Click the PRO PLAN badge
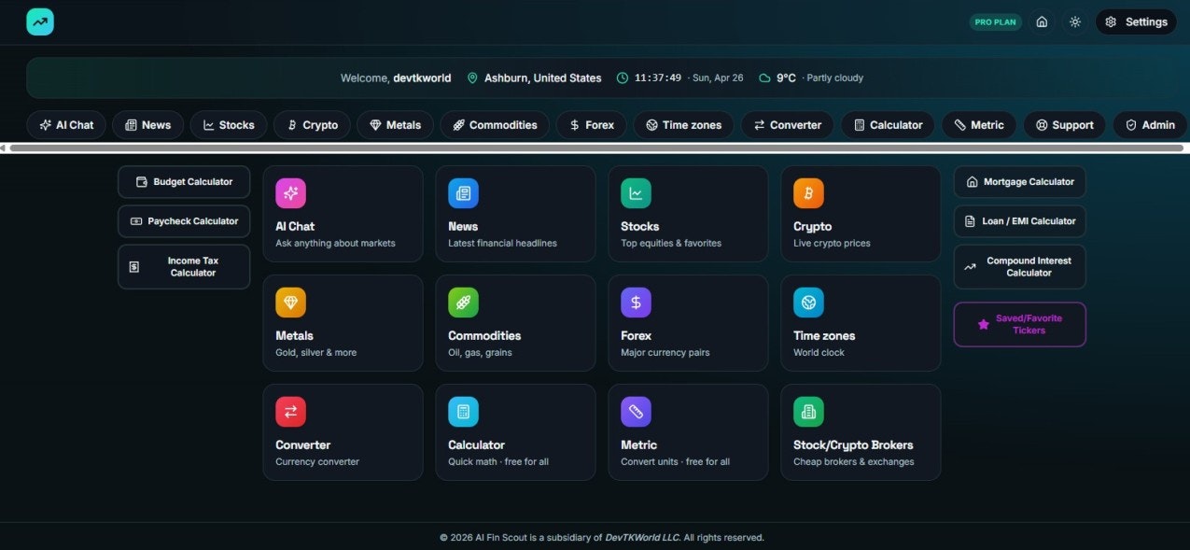 click(995, 21)
